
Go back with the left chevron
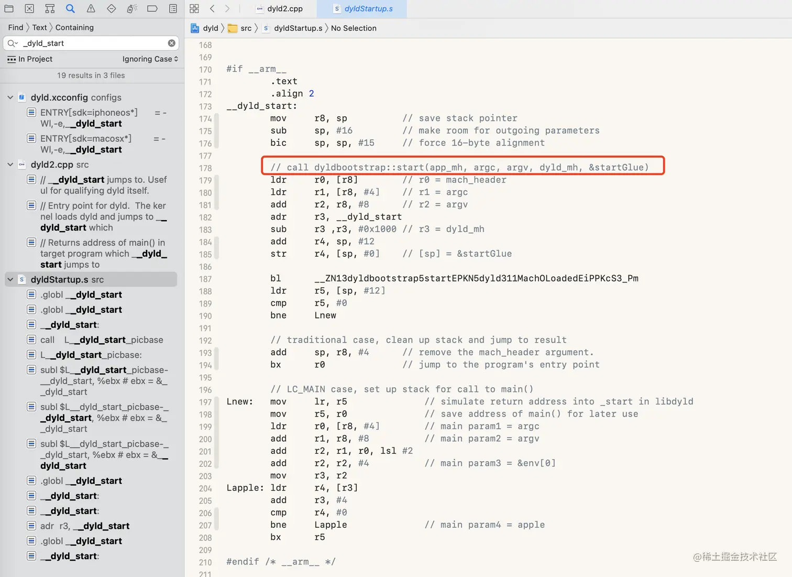coord(212,8)
